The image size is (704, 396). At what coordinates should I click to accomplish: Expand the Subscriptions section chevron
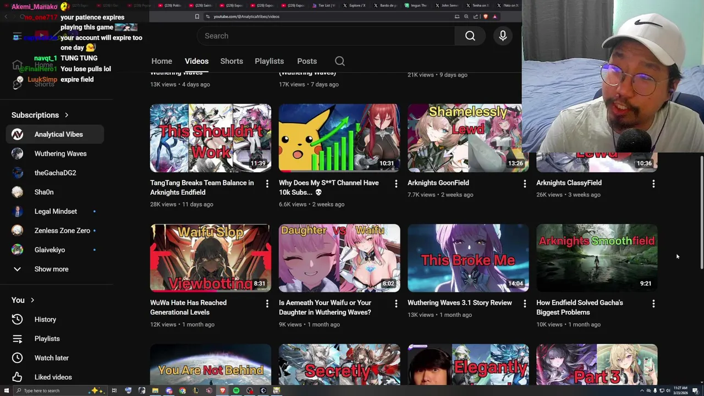67,115
